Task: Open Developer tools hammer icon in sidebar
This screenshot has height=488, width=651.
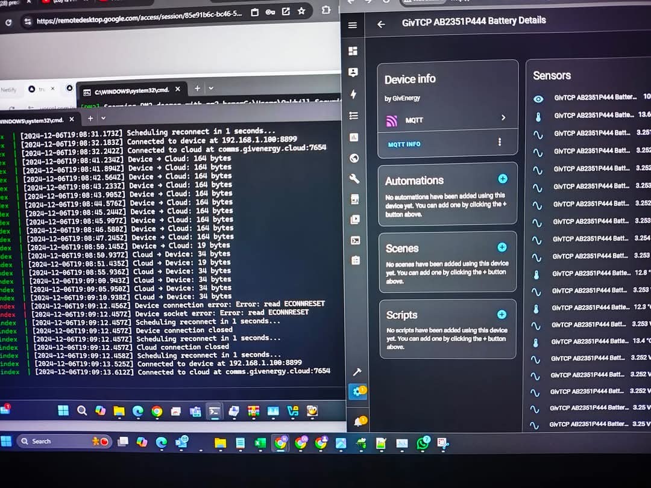Action: click(x=357, y=371)
